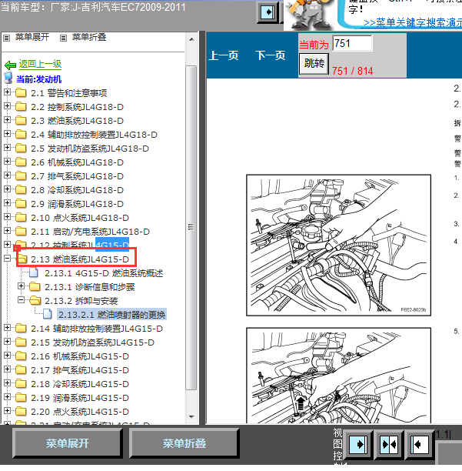Open 菜单关键字搜索演示 link
The width and height of the screenshot is (462, 471).
tap(413, 23)
